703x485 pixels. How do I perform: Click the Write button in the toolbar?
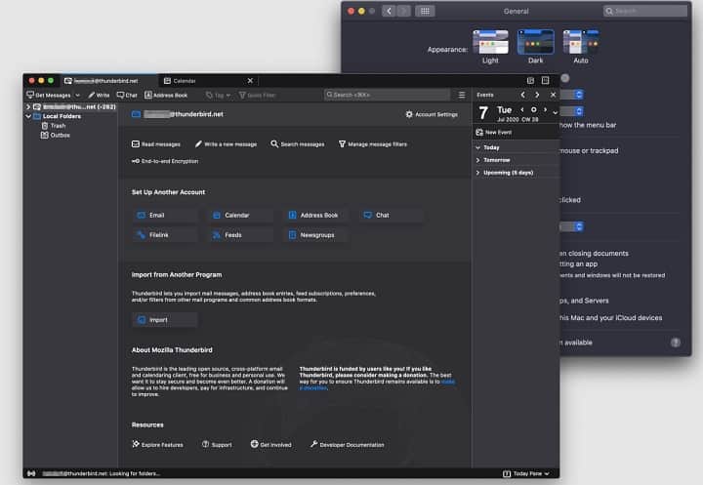(99, 95)
